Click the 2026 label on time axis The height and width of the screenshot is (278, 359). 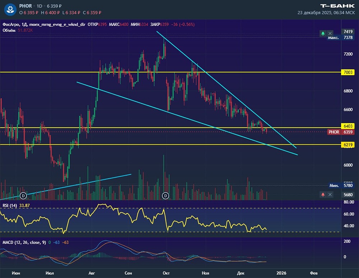281,273
